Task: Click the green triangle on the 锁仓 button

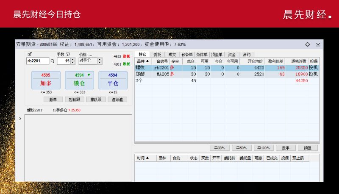Action: [89, 75]
